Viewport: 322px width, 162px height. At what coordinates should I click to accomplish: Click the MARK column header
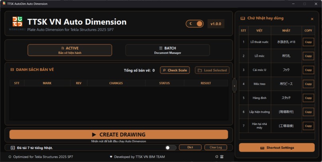pyautogui.click(x=47, y=83)
